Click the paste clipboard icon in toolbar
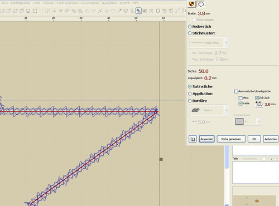The image size is (279, 206). pos(80,11)
